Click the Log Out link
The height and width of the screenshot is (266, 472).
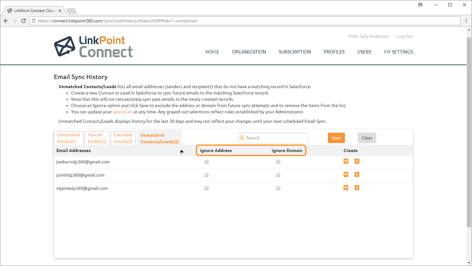tap(405, 36)
